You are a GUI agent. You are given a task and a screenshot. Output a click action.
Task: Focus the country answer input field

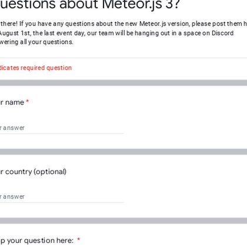[62, 196]
